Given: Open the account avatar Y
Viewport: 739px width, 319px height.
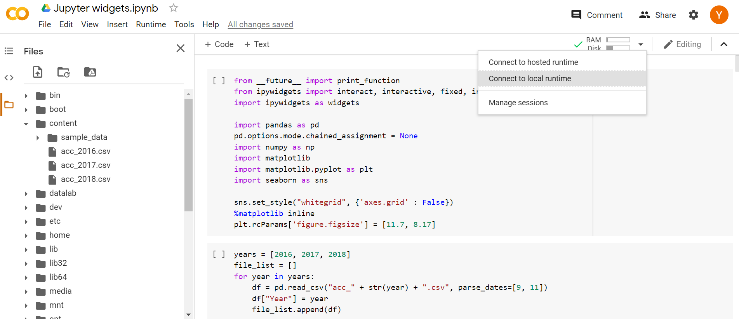Looking at the screenshot, I should pos(719,15).
